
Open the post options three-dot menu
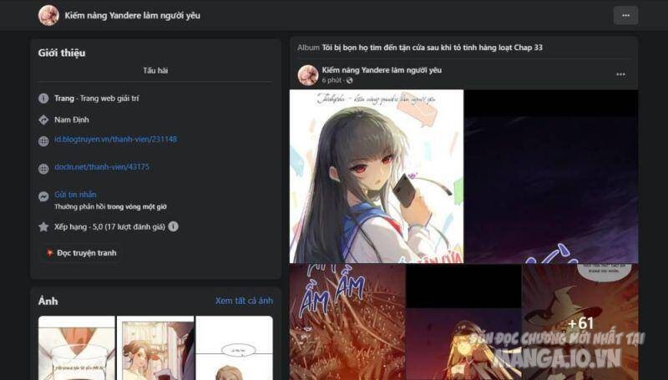[x=620, y=74]
